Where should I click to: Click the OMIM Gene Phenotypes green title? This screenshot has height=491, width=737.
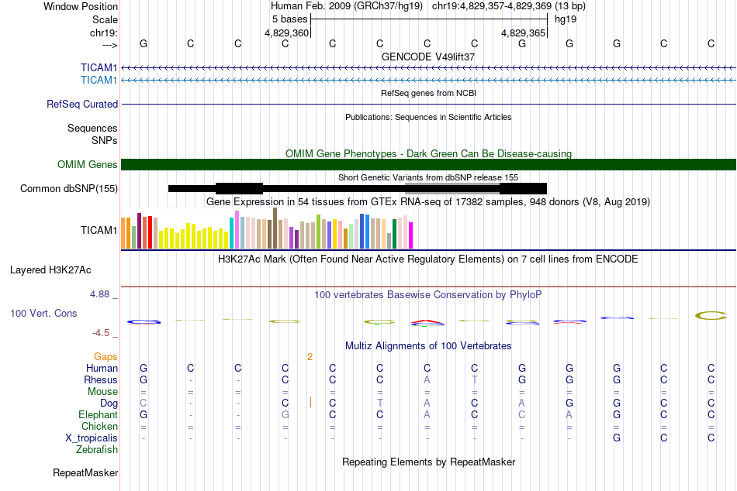(x=428, y=153)
